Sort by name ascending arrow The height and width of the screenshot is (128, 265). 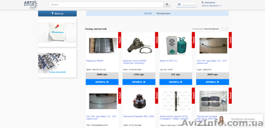tap(222, 29)
